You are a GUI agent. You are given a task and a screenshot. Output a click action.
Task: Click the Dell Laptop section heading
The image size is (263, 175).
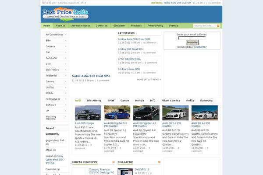pos(125,162)
